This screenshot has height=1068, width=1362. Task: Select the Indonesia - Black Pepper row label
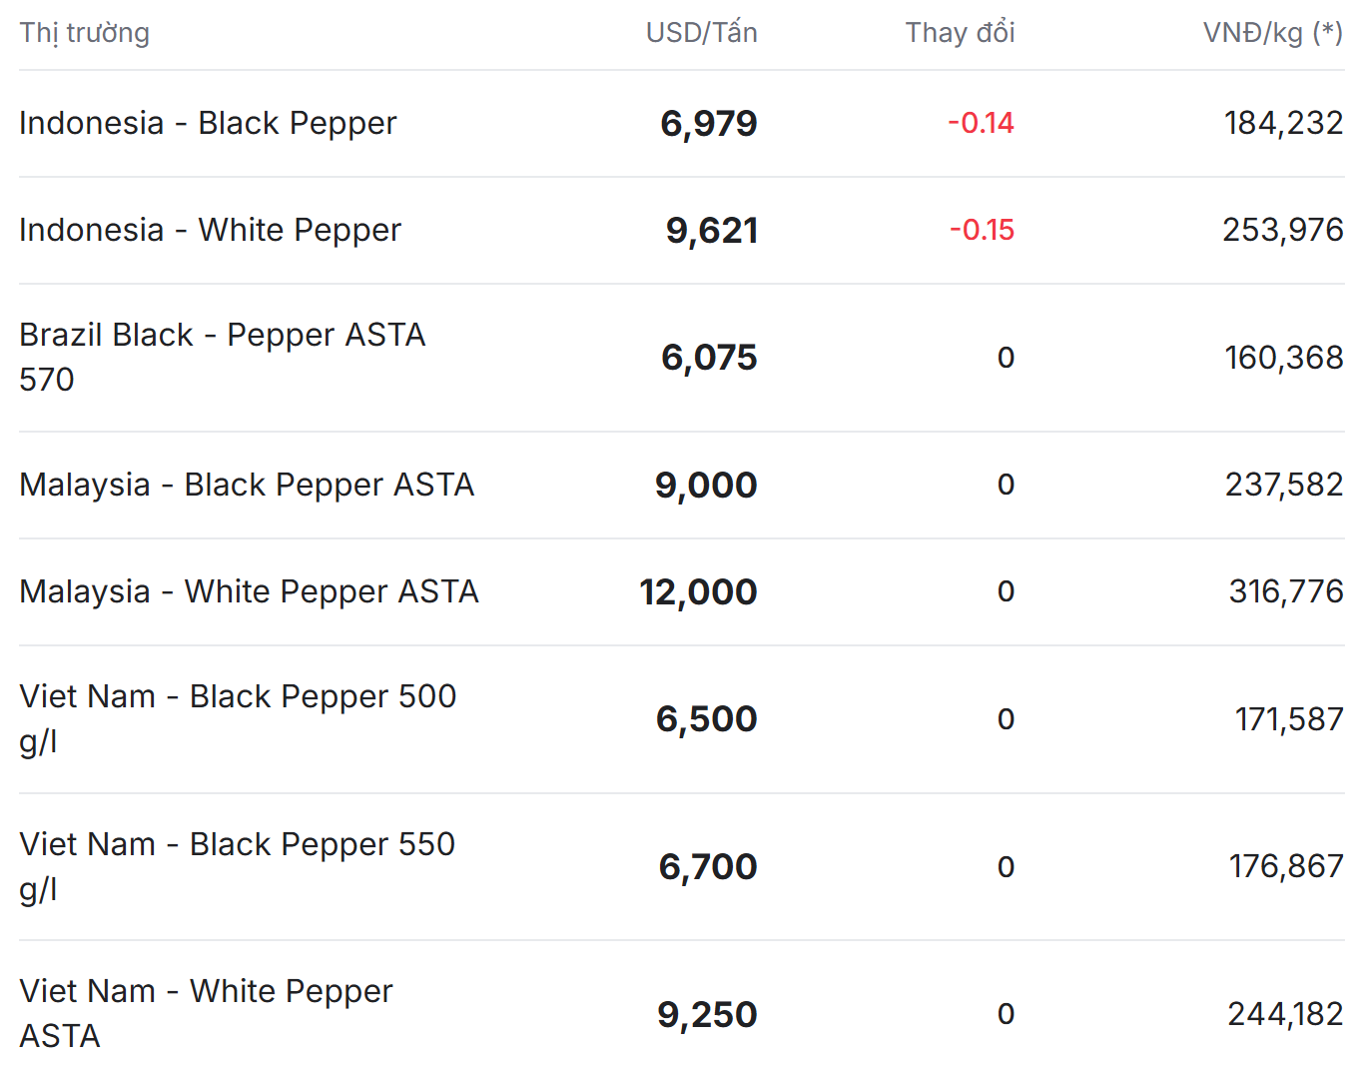[x=208, y=123]
